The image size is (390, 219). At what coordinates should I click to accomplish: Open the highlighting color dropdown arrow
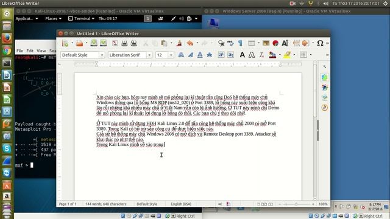click(x=294, y=55)
